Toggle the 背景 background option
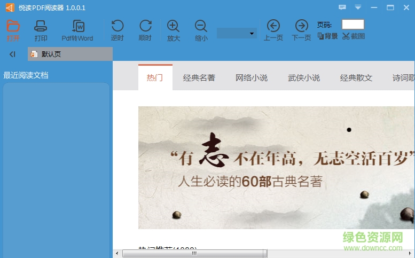This screenshot has width=415, height=258. coord(327,36)
